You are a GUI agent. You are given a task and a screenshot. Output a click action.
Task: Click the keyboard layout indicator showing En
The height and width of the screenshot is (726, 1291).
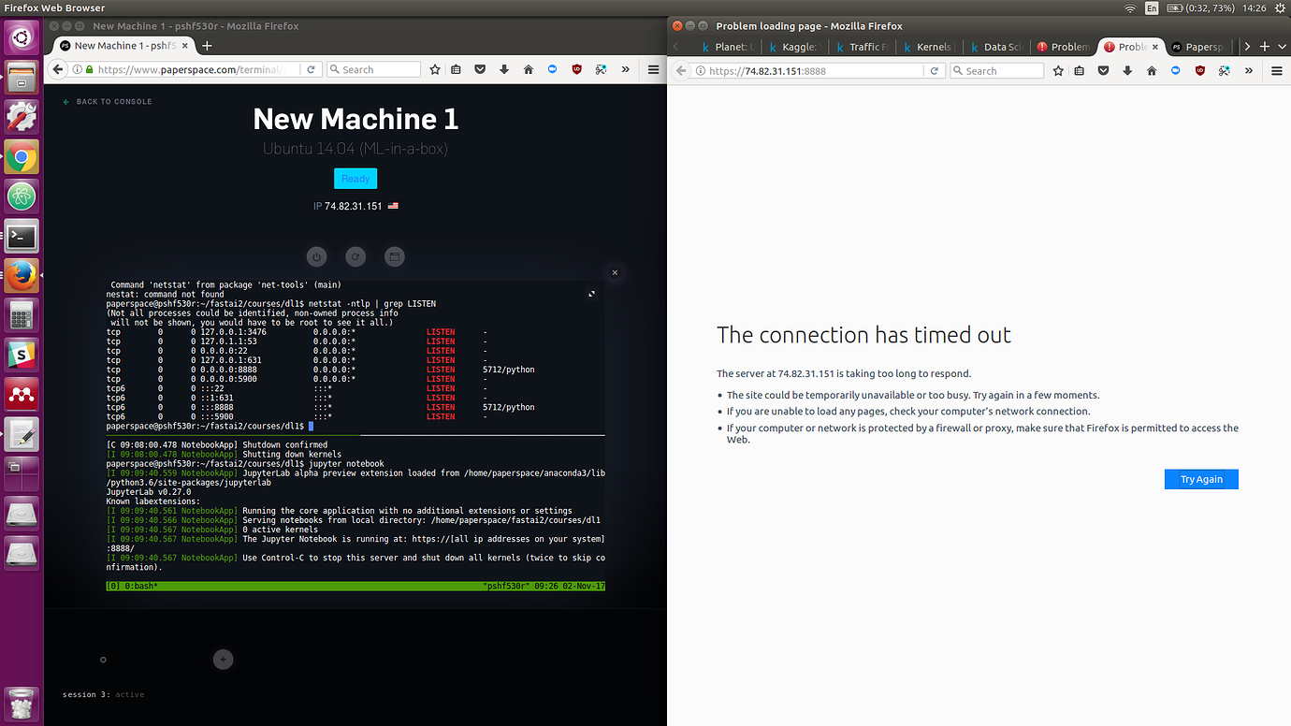click(x=1151, y=7)
